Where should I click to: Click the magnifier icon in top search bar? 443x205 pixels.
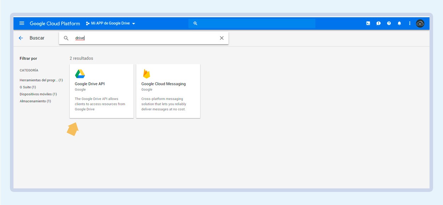(195, 23)
